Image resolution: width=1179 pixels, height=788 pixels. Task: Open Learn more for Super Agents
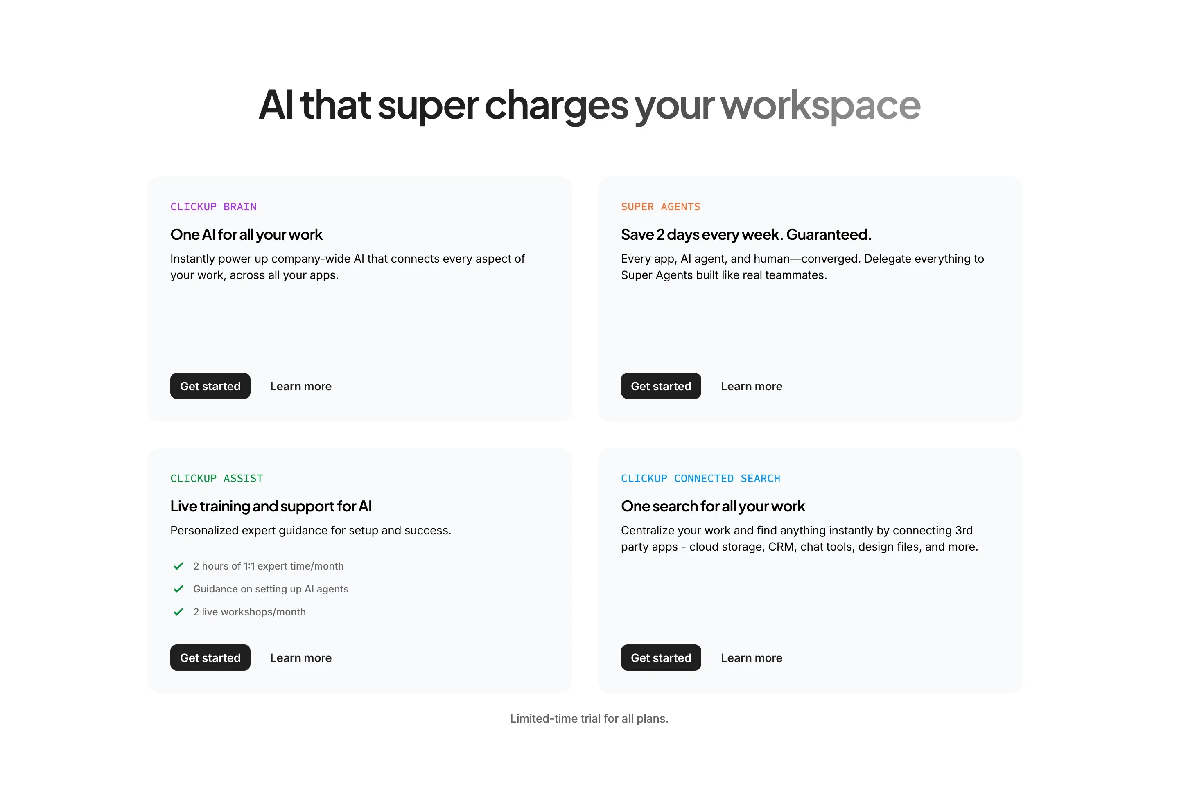point(751,386)
